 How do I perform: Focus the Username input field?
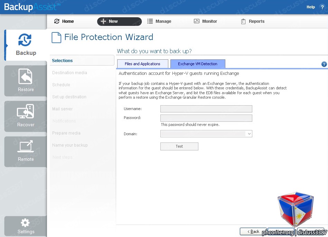pos(206,109)
